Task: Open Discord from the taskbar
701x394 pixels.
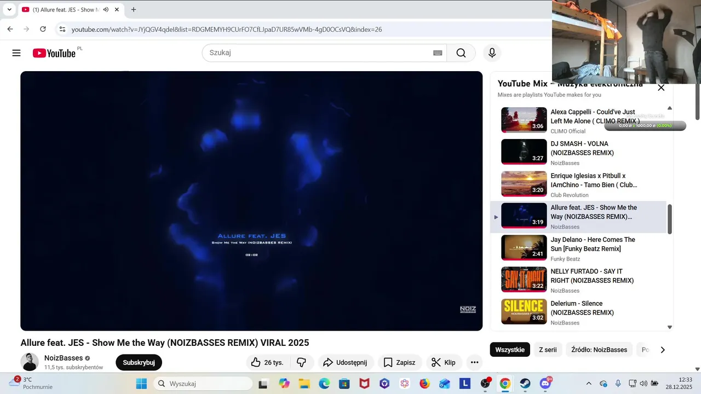Action: tap(545, 384)
